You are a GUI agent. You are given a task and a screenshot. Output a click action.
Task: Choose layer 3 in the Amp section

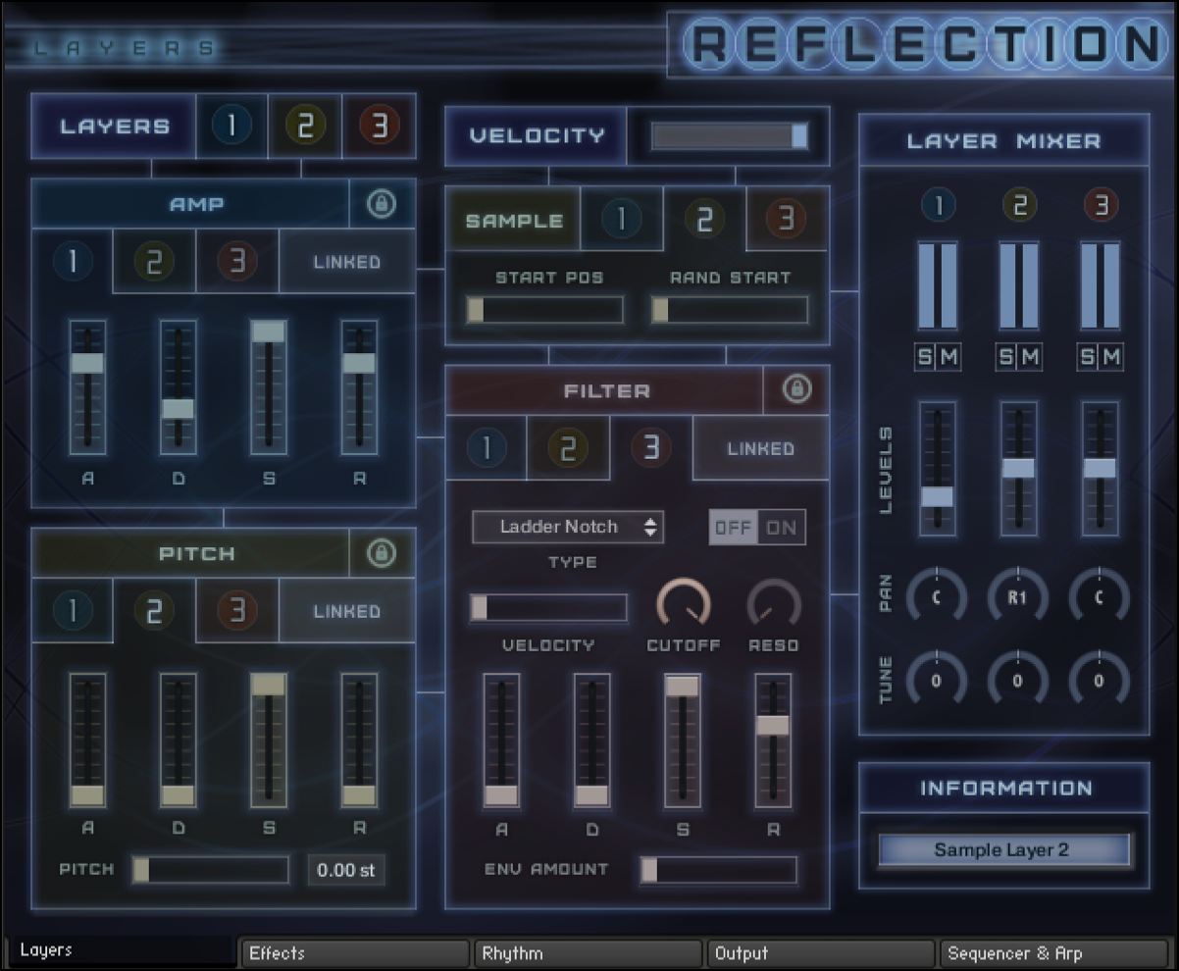click(x=237, y=262)
